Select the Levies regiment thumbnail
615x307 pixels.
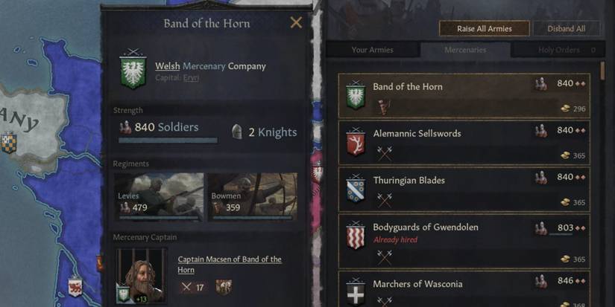[x=158, y=196]
